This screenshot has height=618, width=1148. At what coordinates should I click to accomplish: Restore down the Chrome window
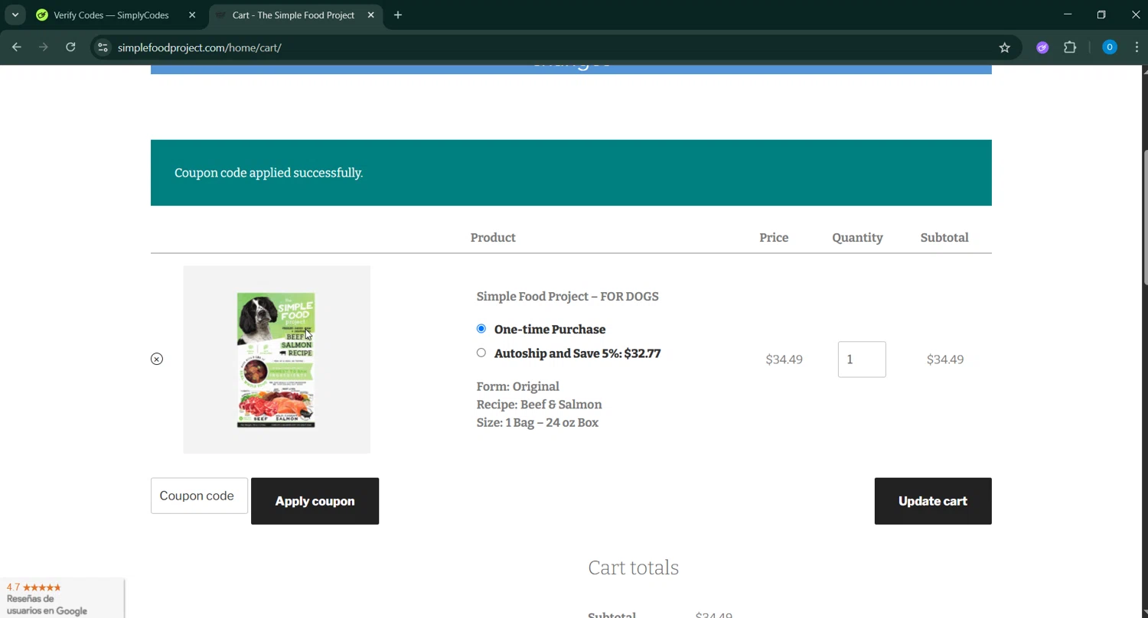click(x=1101, y=15)
